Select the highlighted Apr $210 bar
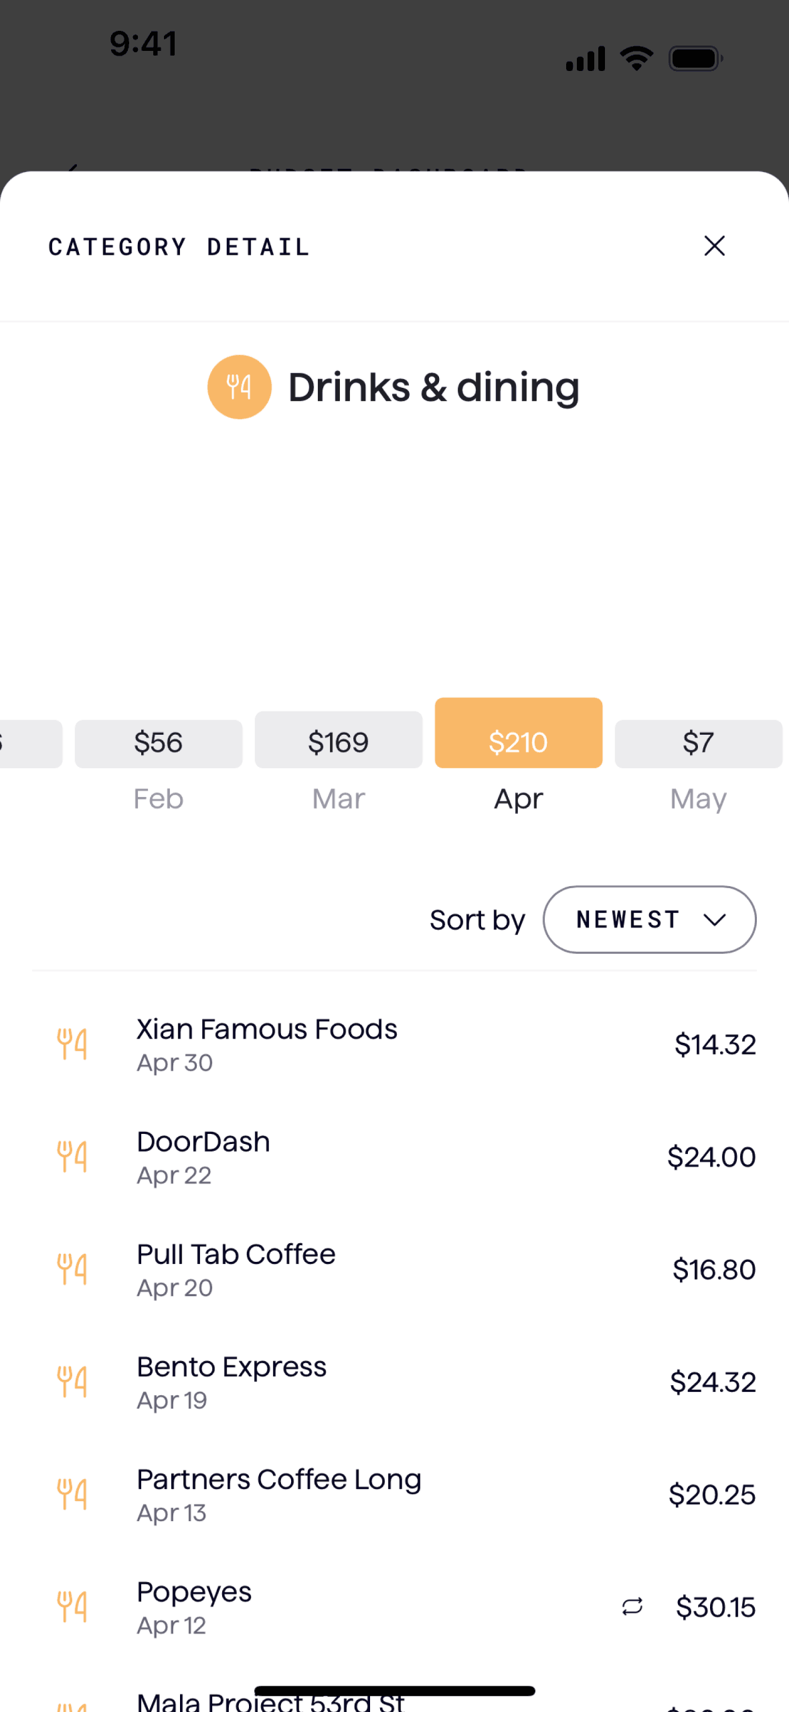789x1712 pixels. (x=518, y=732)
